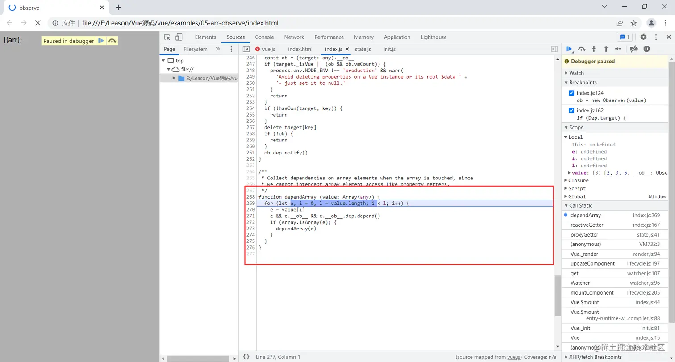This screenshot has height=362, width=675.
Task: Collapse the Scope section
Action: (566, 127)
